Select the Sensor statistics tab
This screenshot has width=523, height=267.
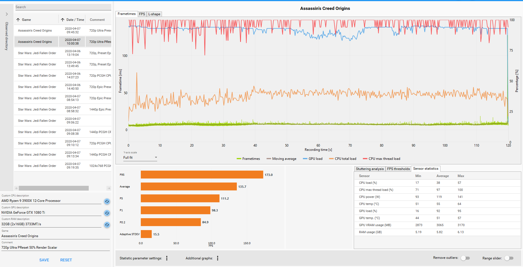[x=426, y=169]
